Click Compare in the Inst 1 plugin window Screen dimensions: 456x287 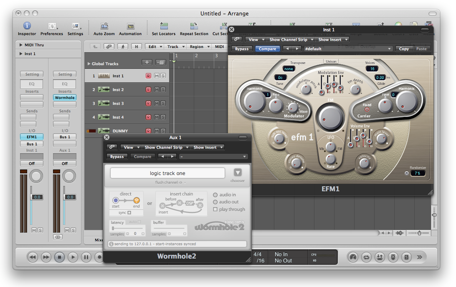pos(268,49)
